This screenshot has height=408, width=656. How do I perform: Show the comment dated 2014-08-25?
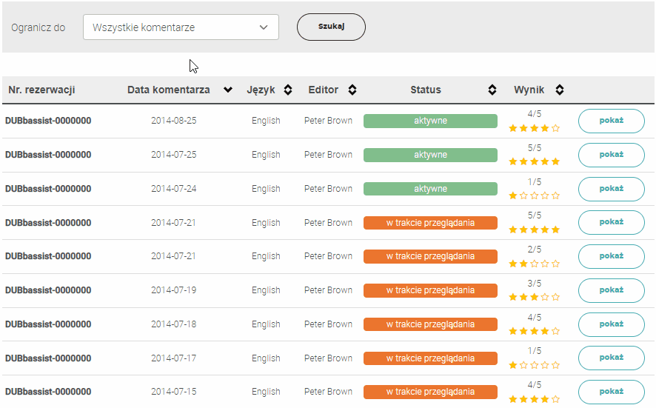(x=611, y=121)
